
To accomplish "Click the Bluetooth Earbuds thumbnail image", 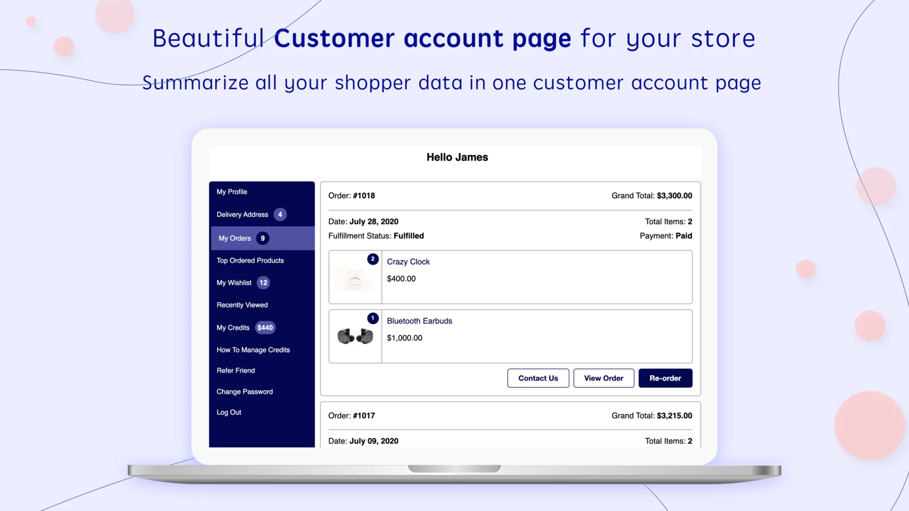I will (355, 336).
